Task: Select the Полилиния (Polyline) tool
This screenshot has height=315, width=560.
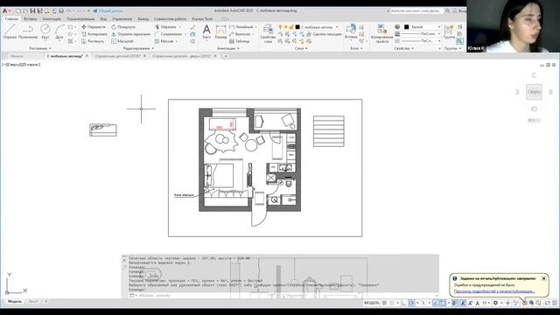Action: (28, 31)
